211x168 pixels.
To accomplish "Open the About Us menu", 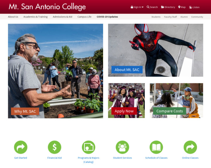I will coord(13,17).
